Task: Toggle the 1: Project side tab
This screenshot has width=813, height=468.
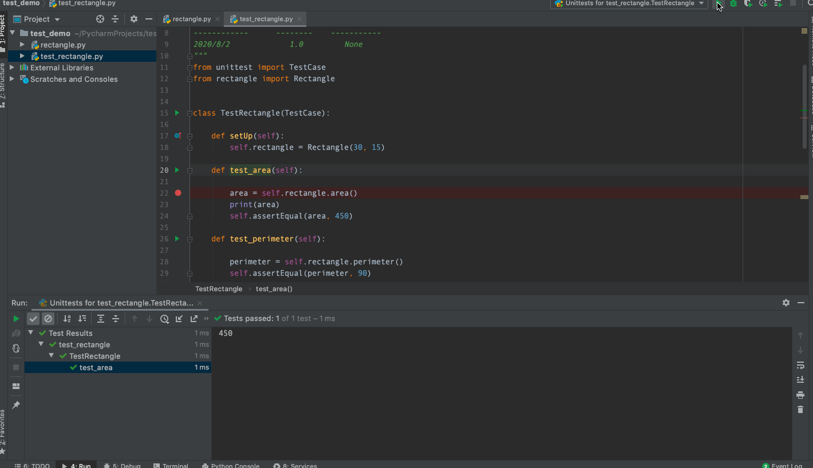Action: point(3,33)
